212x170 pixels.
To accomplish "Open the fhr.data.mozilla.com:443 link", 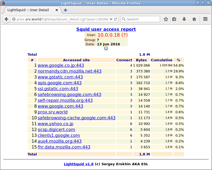I will pyautogui.click(x=64, y=147).
